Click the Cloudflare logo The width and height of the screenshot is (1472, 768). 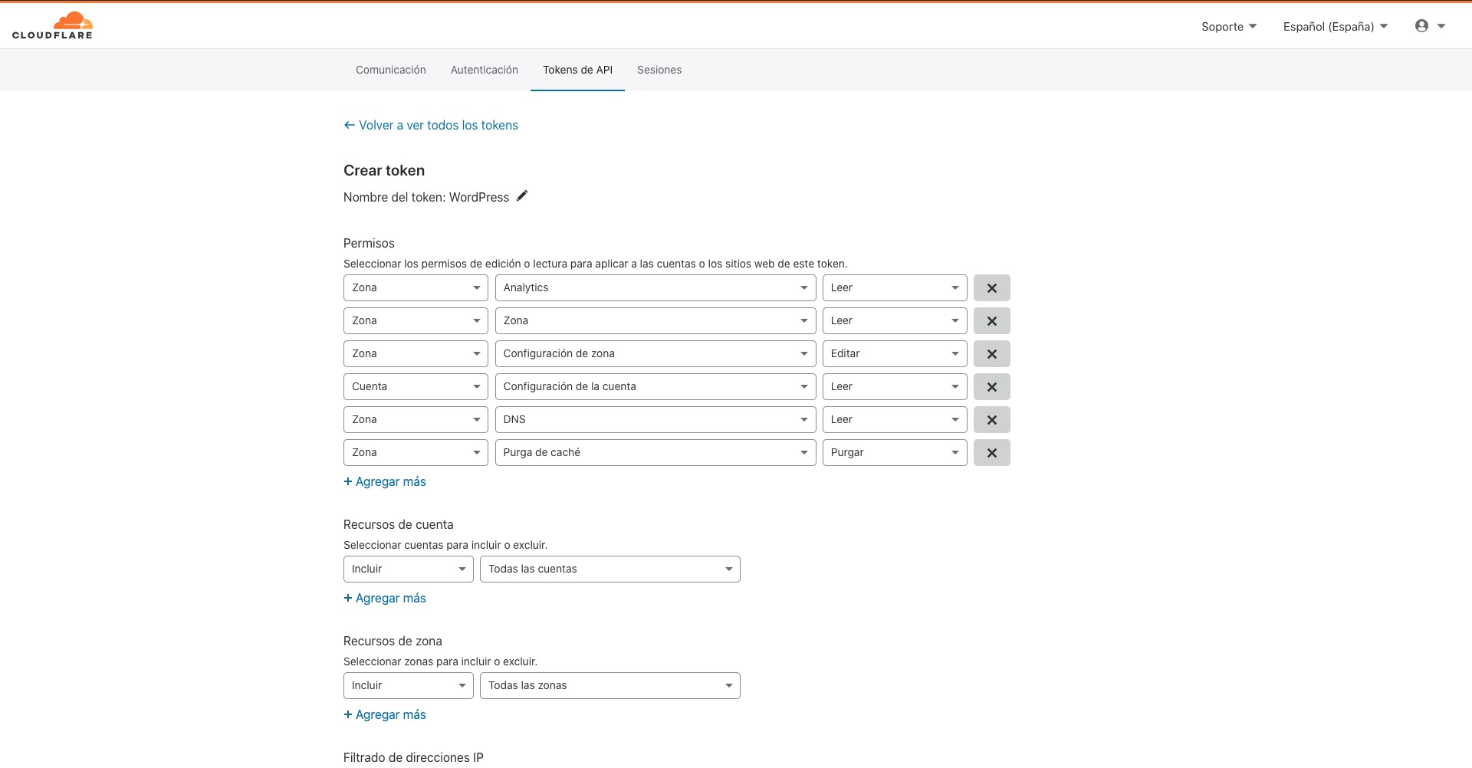pyautogui.click(x=52, y=25)
